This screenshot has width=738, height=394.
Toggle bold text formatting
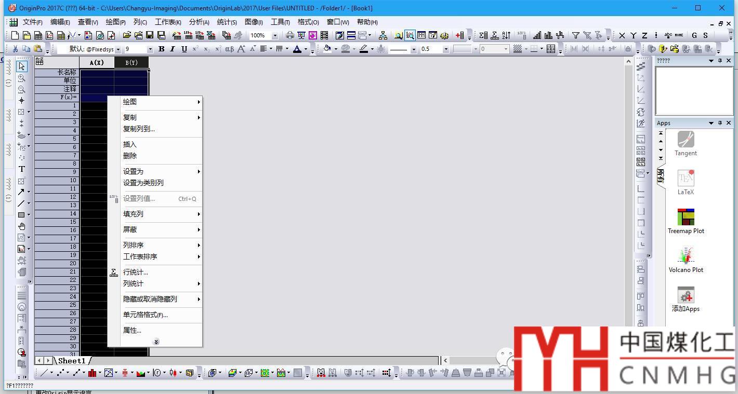click(x=161, y=49)
